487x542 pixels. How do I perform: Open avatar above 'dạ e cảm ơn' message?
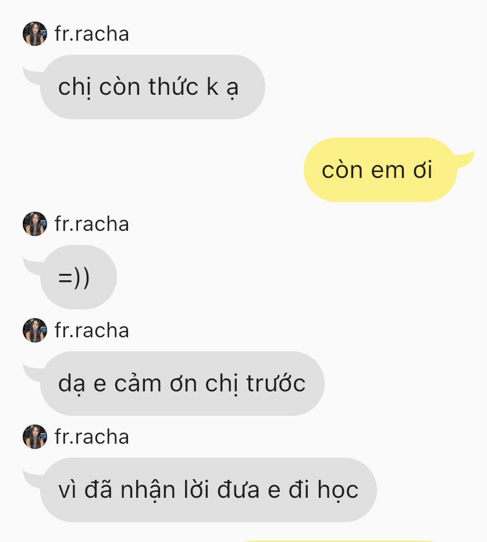pyautogui.click(x=34, y=330)
